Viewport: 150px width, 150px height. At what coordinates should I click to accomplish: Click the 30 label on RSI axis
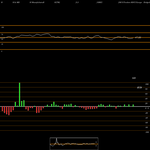[x=2, y=44]
